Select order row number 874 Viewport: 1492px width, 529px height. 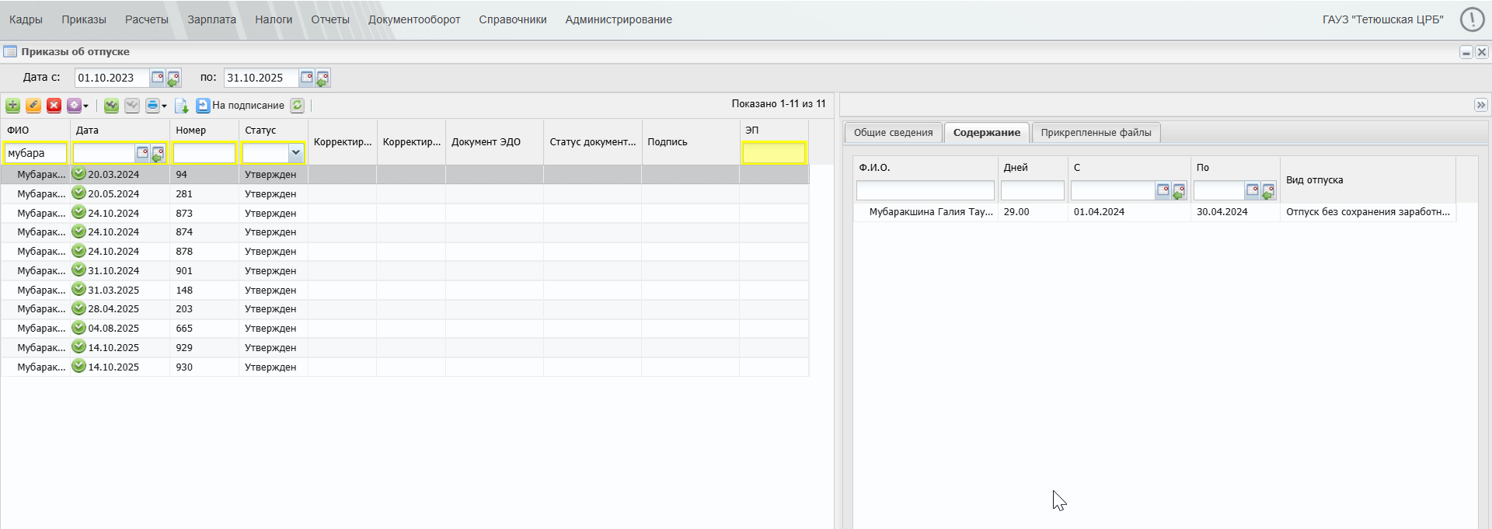point(405,232)
